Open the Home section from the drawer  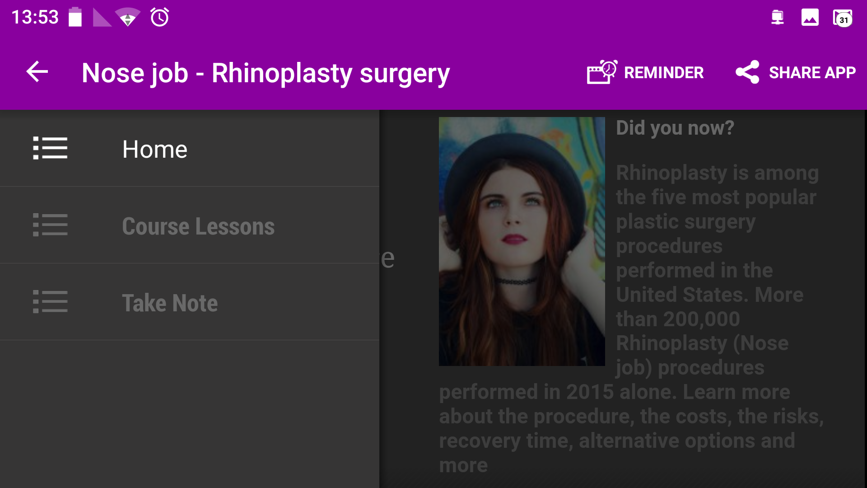[155, 149]
